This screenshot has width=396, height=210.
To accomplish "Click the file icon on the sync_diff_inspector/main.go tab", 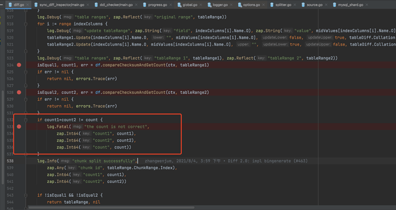I will (x=36, y=5).
